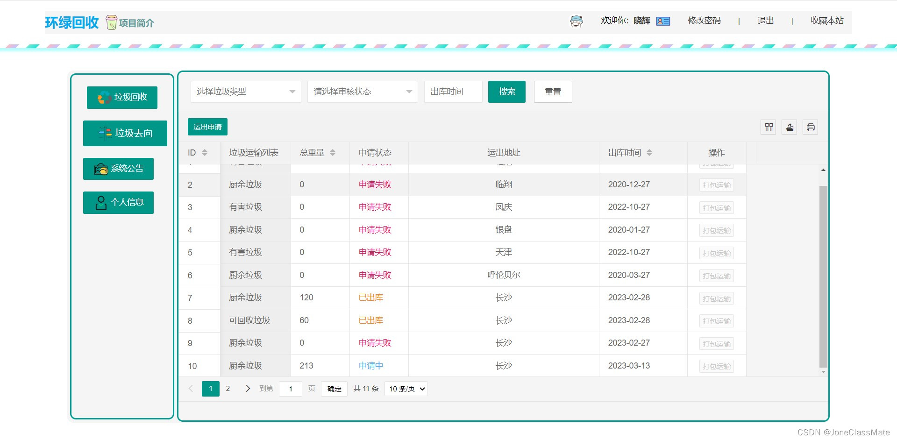Click the user avatar icon in header
The width and height of the screenshot is (897, 440).
tap(577, 21)
